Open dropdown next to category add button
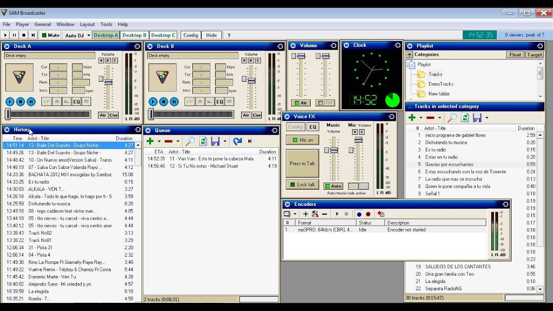This screenshot has width=553, height=311. tap(421, 118)
